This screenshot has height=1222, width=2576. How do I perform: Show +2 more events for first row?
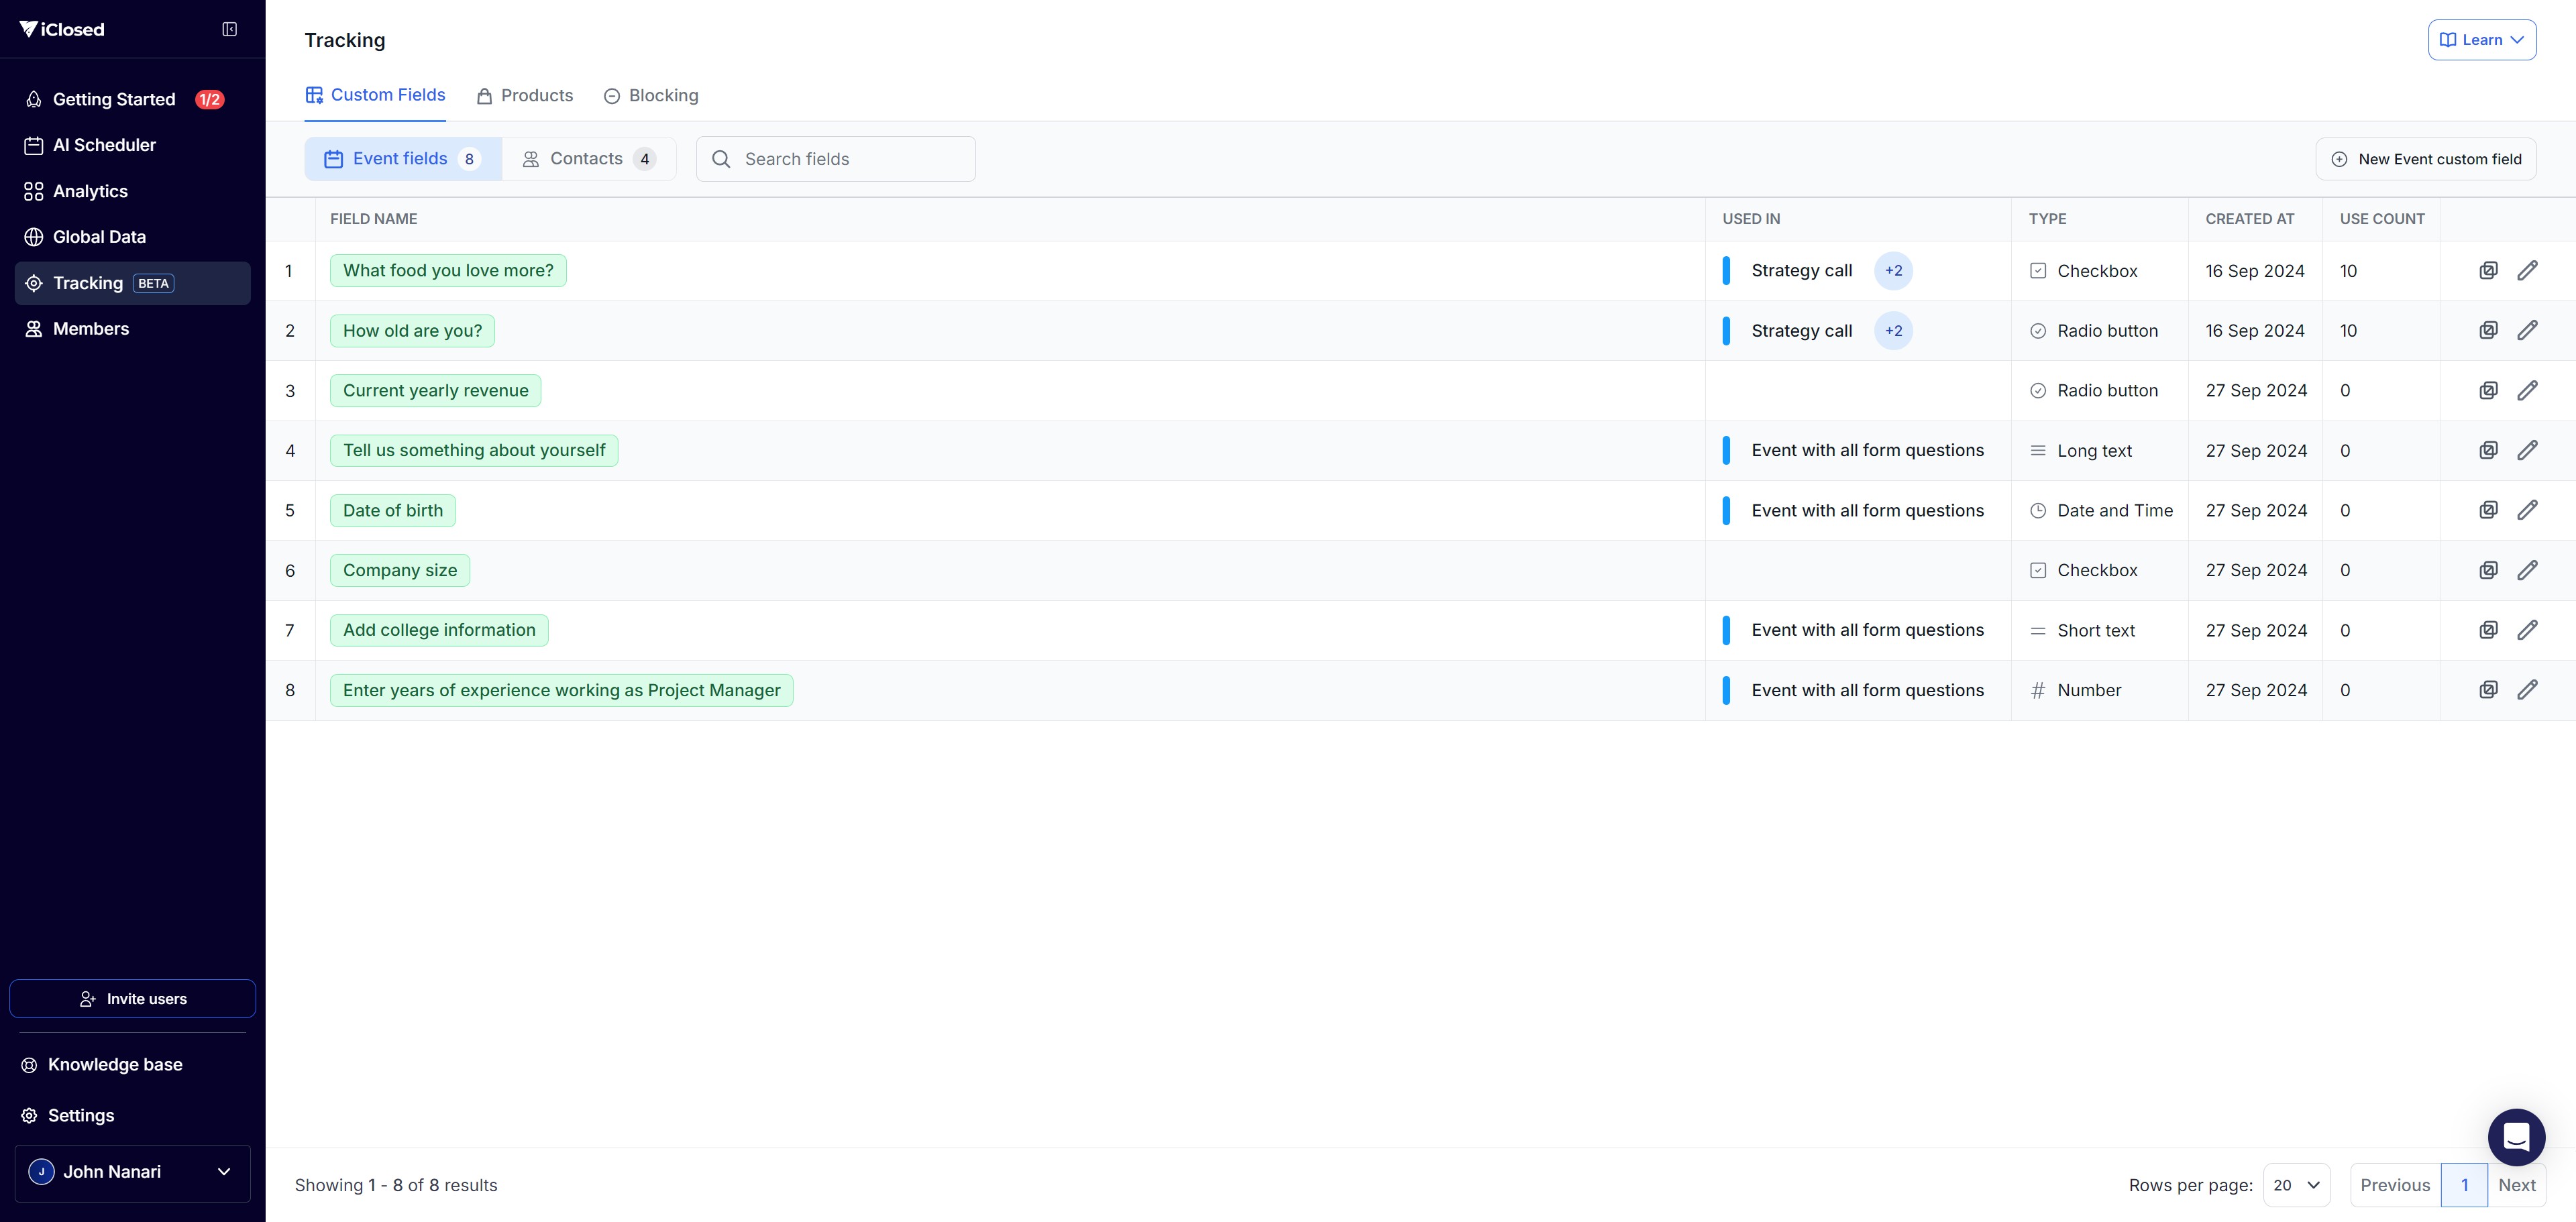coord(1893,271)
